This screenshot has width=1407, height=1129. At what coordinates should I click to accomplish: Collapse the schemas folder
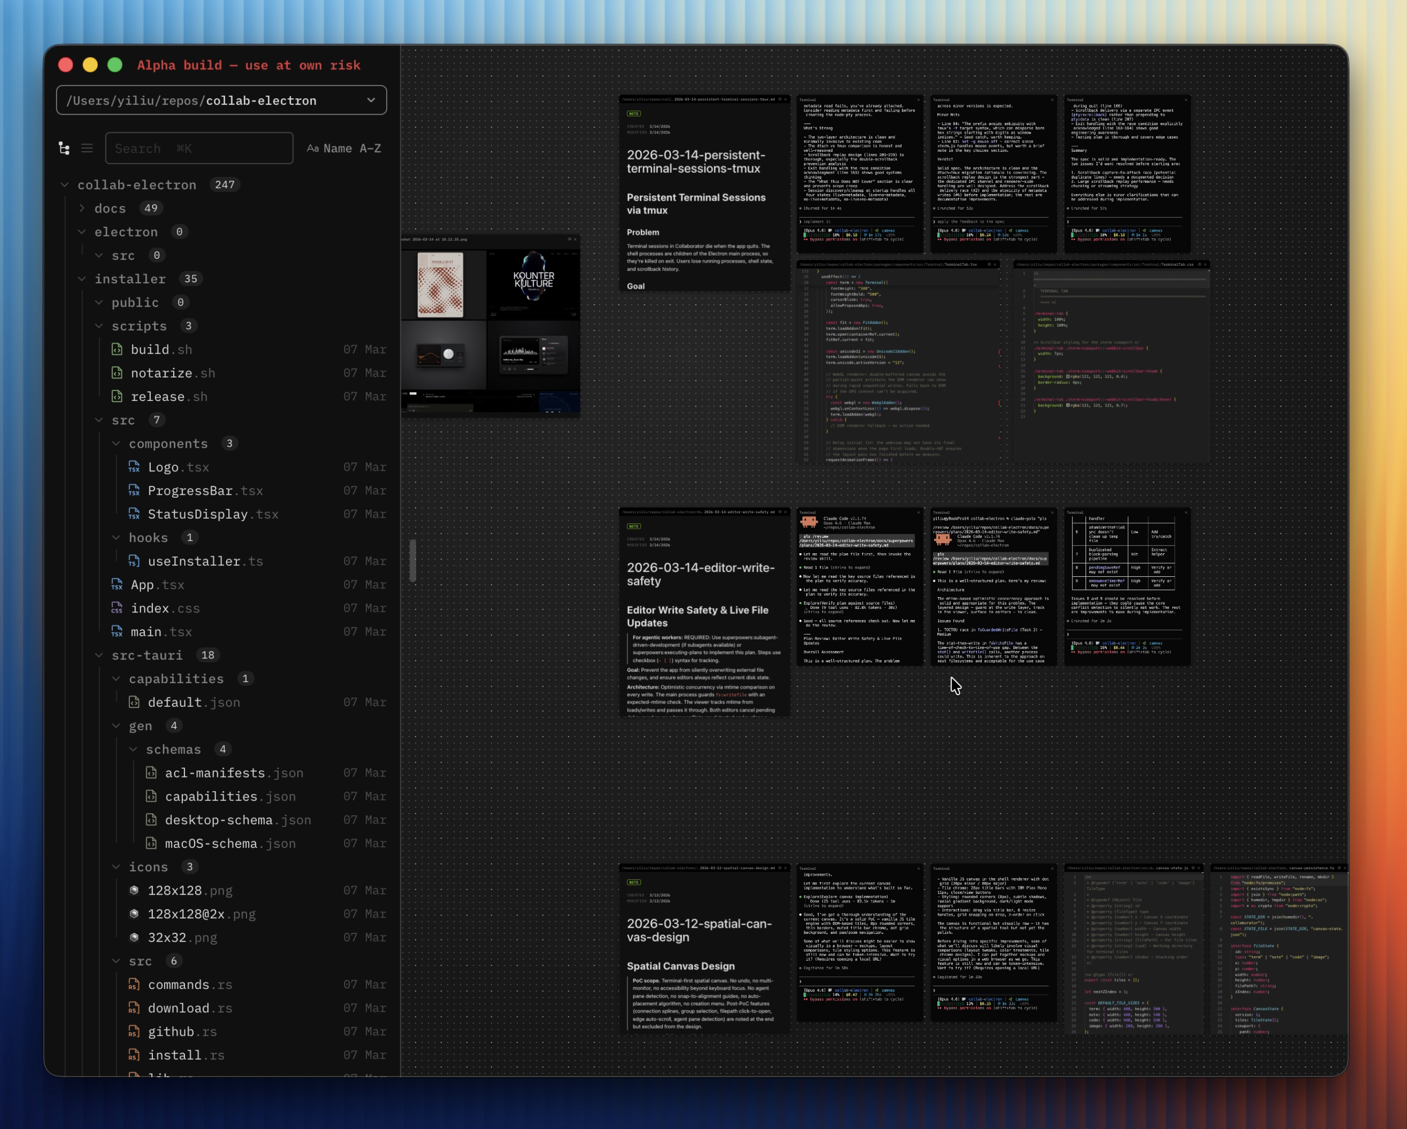pos(133,749)
